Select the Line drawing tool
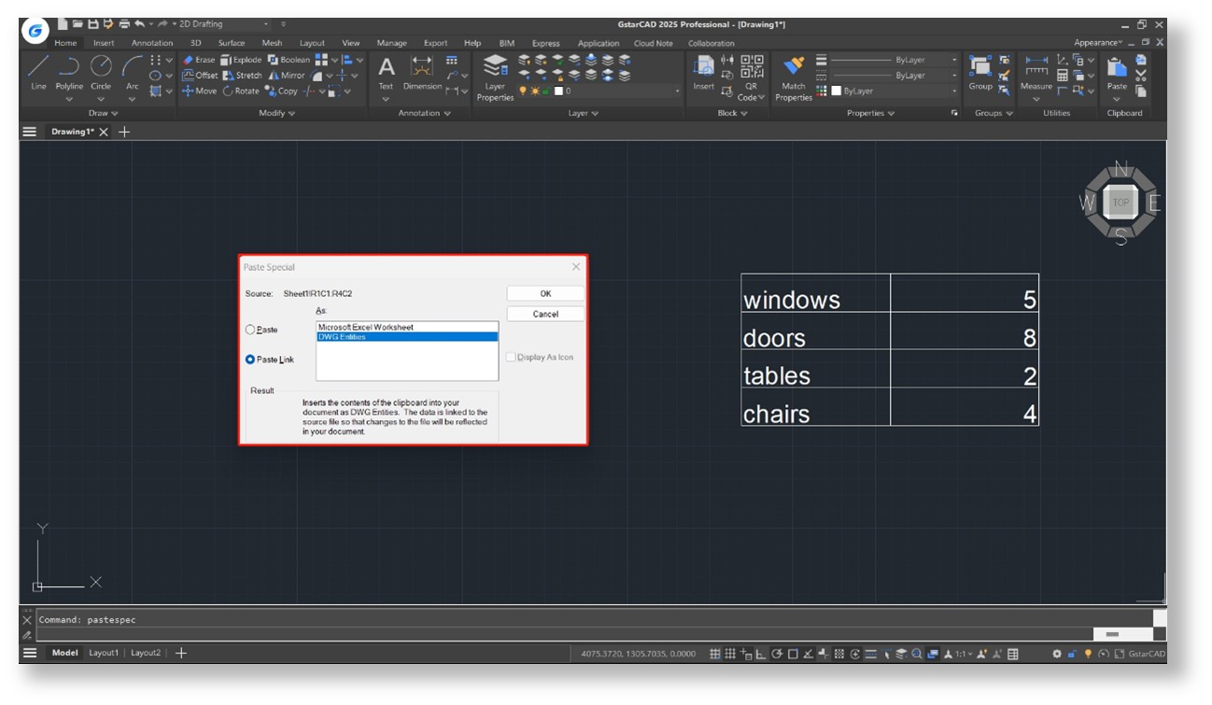1212x705 pixels. click(38, 67)
